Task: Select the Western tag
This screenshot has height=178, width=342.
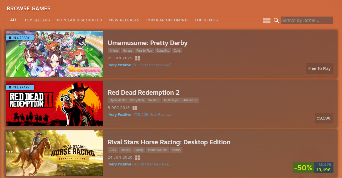Action: (154, 100)
